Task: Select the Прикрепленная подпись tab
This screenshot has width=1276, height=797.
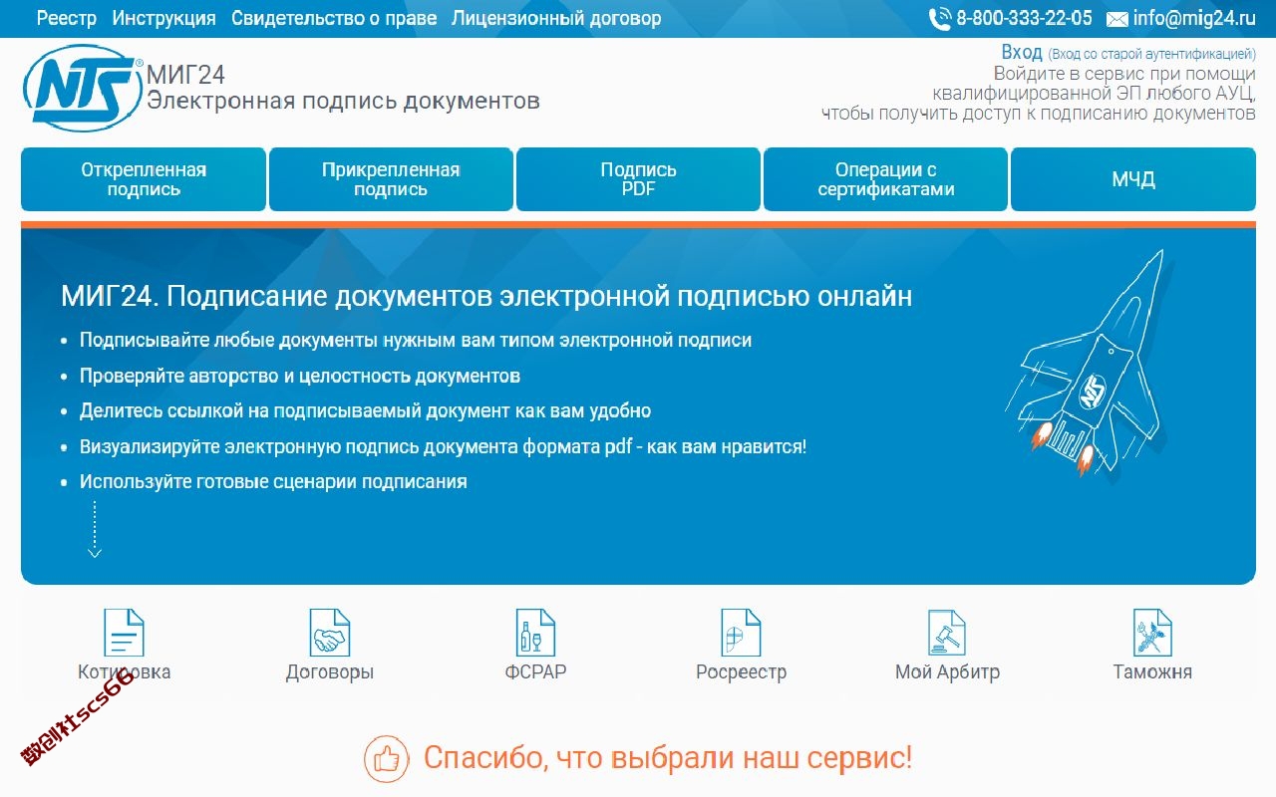Action: (x=391, y=179)
